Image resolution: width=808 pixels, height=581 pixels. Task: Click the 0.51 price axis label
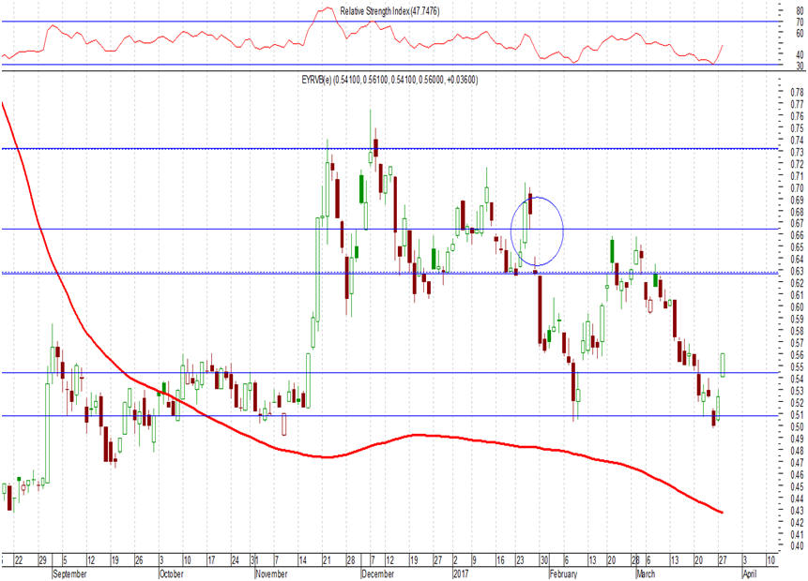pos(797,415)
